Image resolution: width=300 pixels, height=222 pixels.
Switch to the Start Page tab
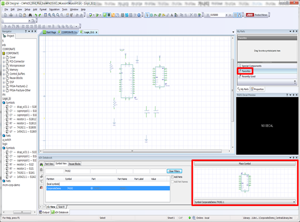49,32
